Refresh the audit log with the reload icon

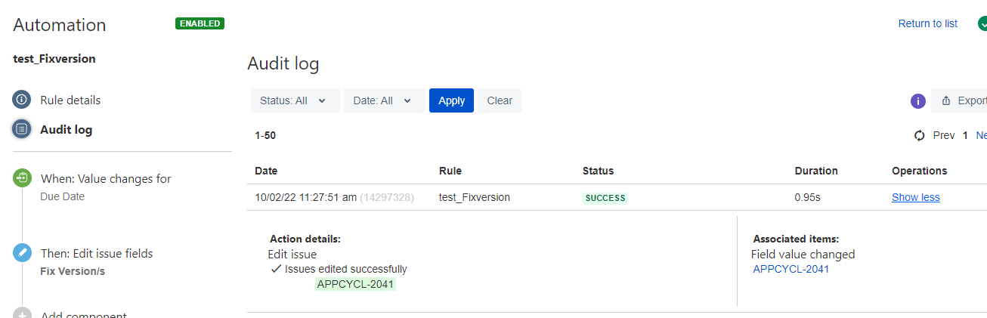[x=920, y=135]
